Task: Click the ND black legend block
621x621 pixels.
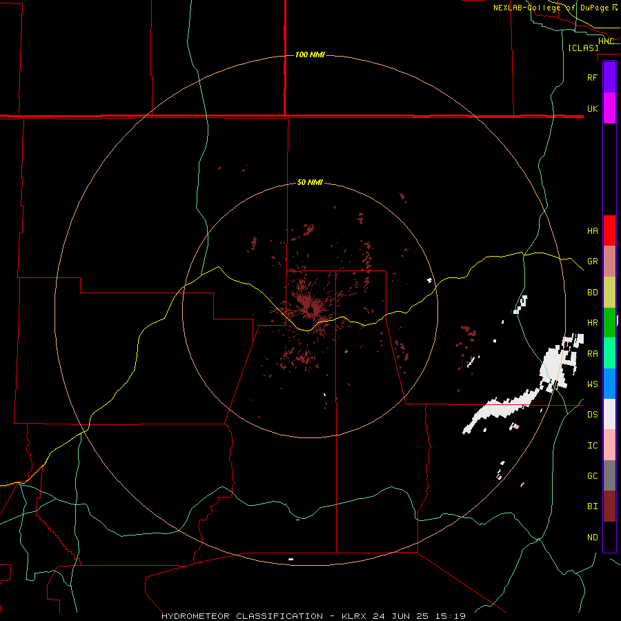Action: pos(609,537)
